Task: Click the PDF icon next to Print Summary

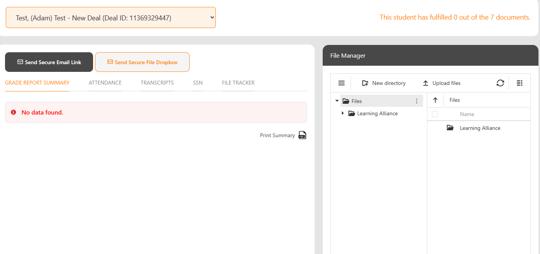Action: click(302, 135)
